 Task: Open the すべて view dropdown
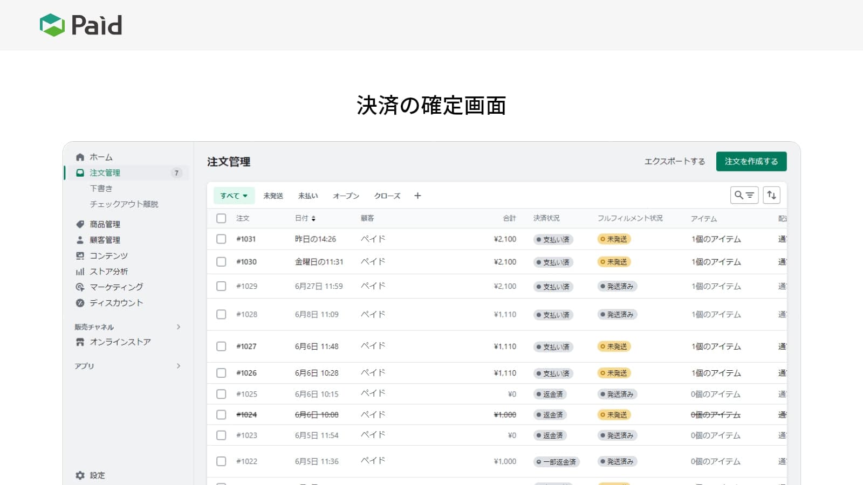[x=234, y=196]
